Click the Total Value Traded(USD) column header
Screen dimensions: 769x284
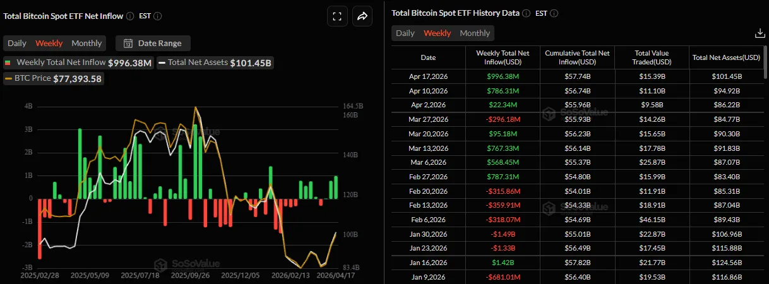tap(652, 57)
